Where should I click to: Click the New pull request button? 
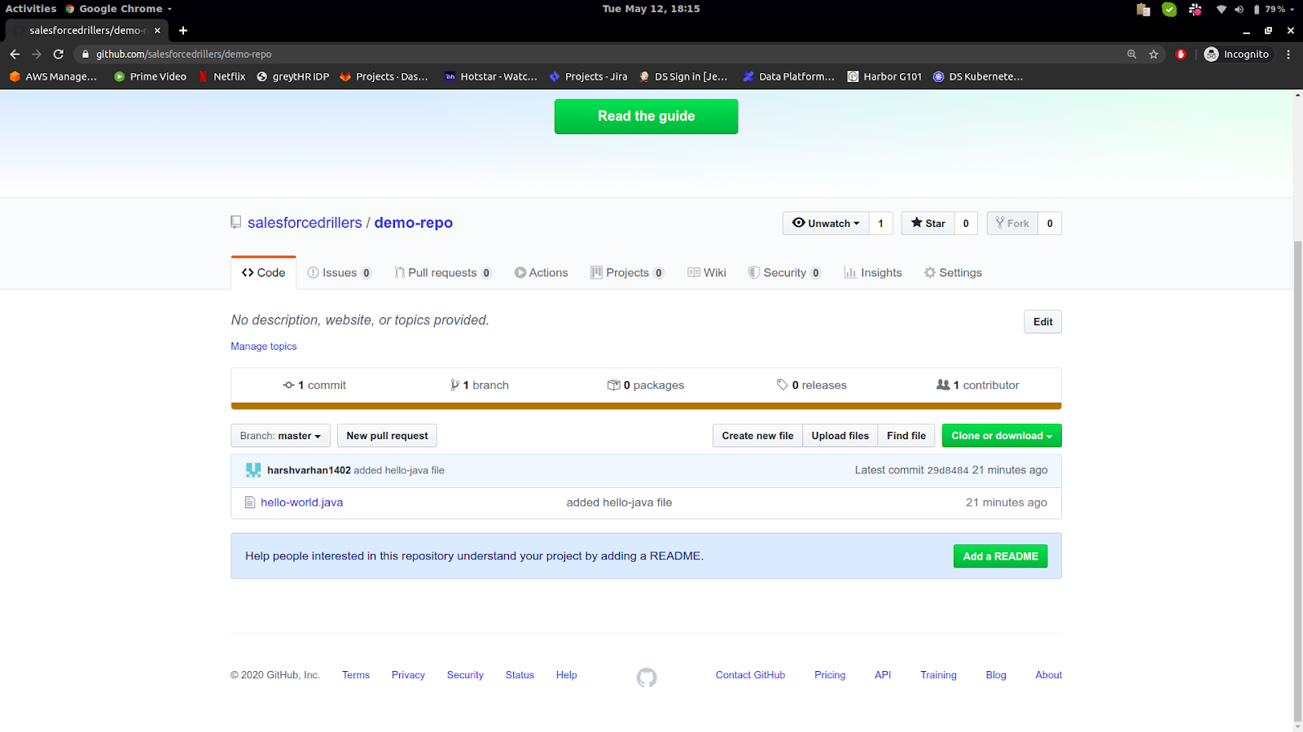387,436
